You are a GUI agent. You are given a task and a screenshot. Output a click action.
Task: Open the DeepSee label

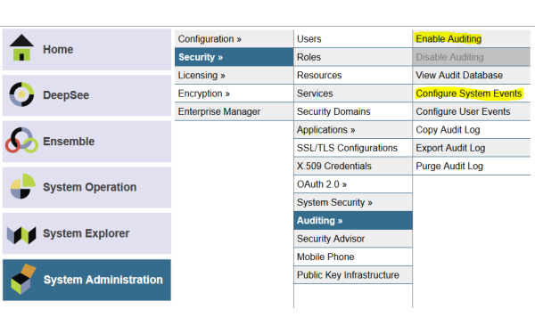pyautogui.click(x=66, y=95)
